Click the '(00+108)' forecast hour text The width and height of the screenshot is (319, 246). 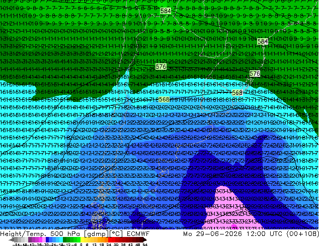pos(302,233)
